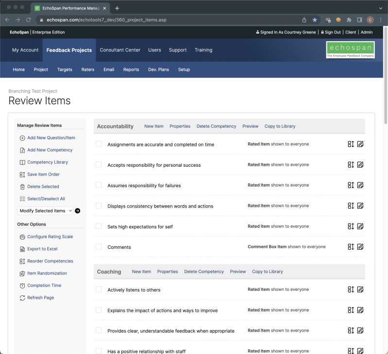
Task: Click reorder icon for 'Sets high expectations for self'
Action: click(x=351, y=226)
